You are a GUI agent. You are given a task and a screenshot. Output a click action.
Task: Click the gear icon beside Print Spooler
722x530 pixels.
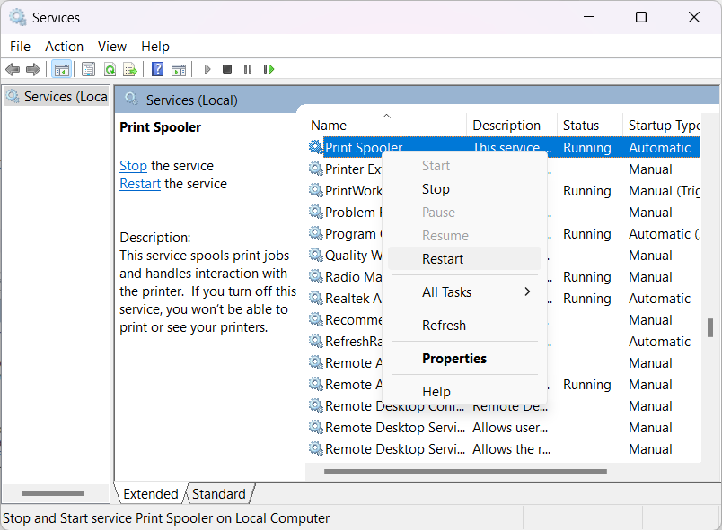pos(315,147)
